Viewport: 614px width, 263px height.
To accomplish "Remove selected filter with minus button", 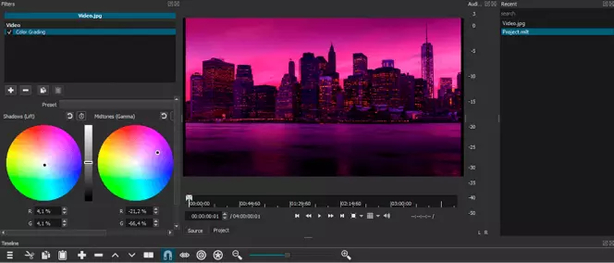I will coord(25,90).
